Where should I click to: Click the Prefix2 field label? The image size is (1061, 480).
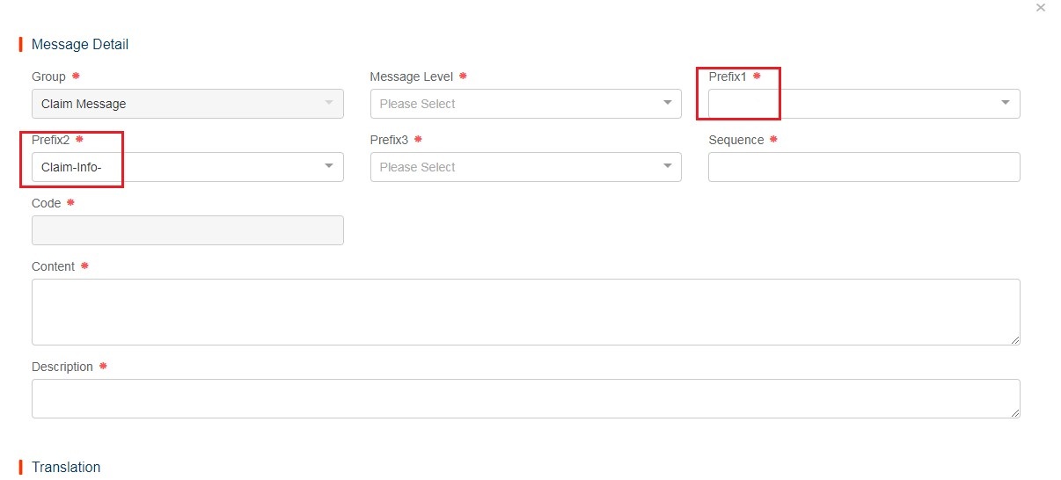pyautogui.click(x=50, y=140)
